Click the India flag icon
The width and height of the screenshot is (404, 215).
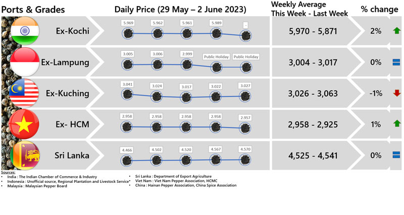(x=24, y=31)
